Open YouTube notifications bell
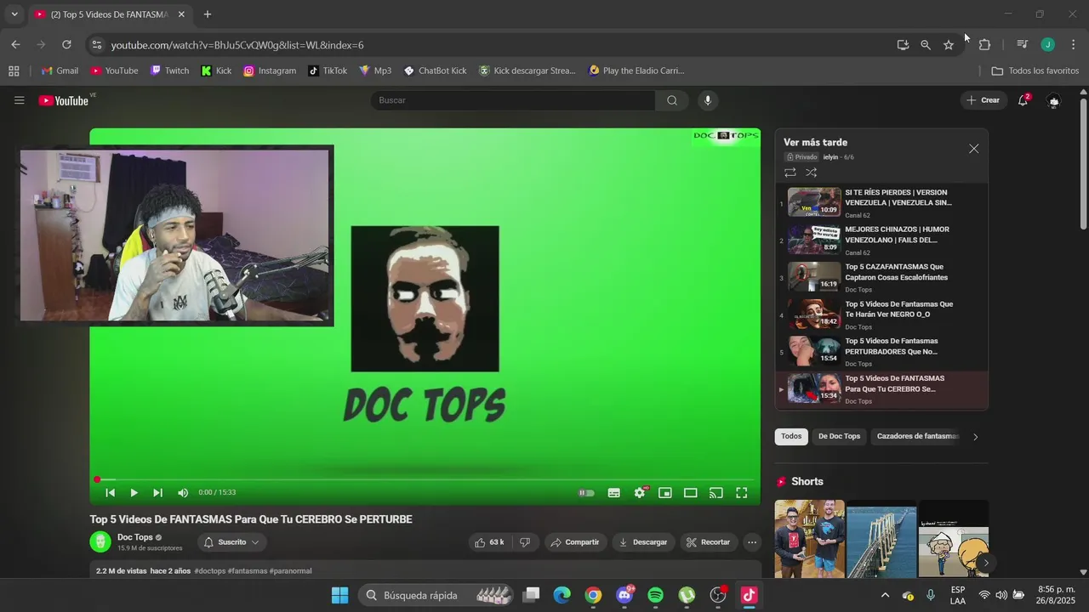The image size is (1089, 612). (x=1023, y=100)
